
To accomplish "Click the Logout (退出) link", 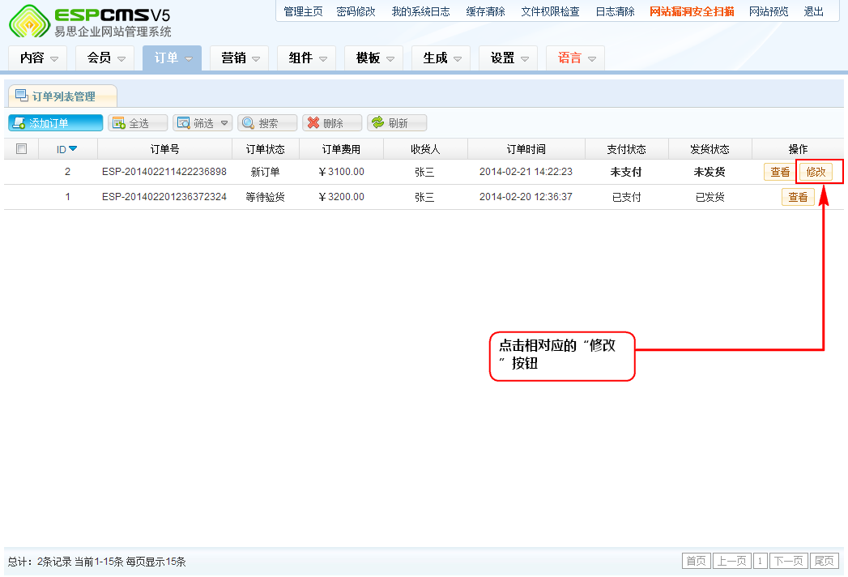I will pyautogui.click(x=813, y=12).
